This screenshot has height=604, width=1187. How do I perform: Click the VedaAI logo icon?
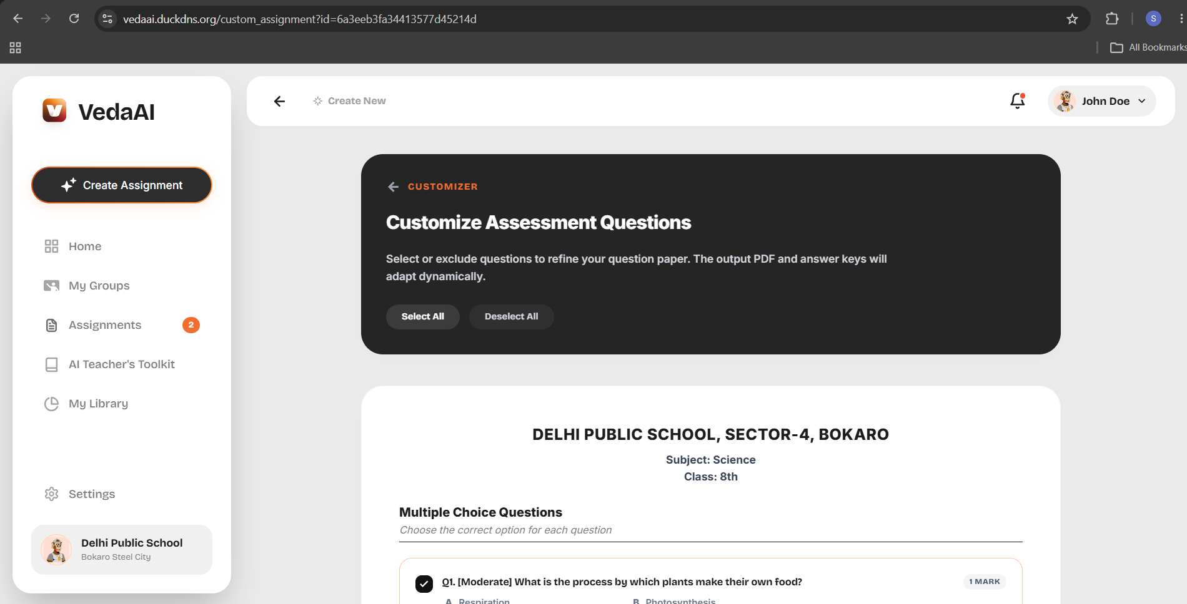pyautogui.click(x=54, y=110)
